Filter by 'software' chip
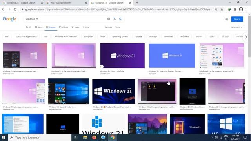Viewport: 251px width, 141px height. 185,36
